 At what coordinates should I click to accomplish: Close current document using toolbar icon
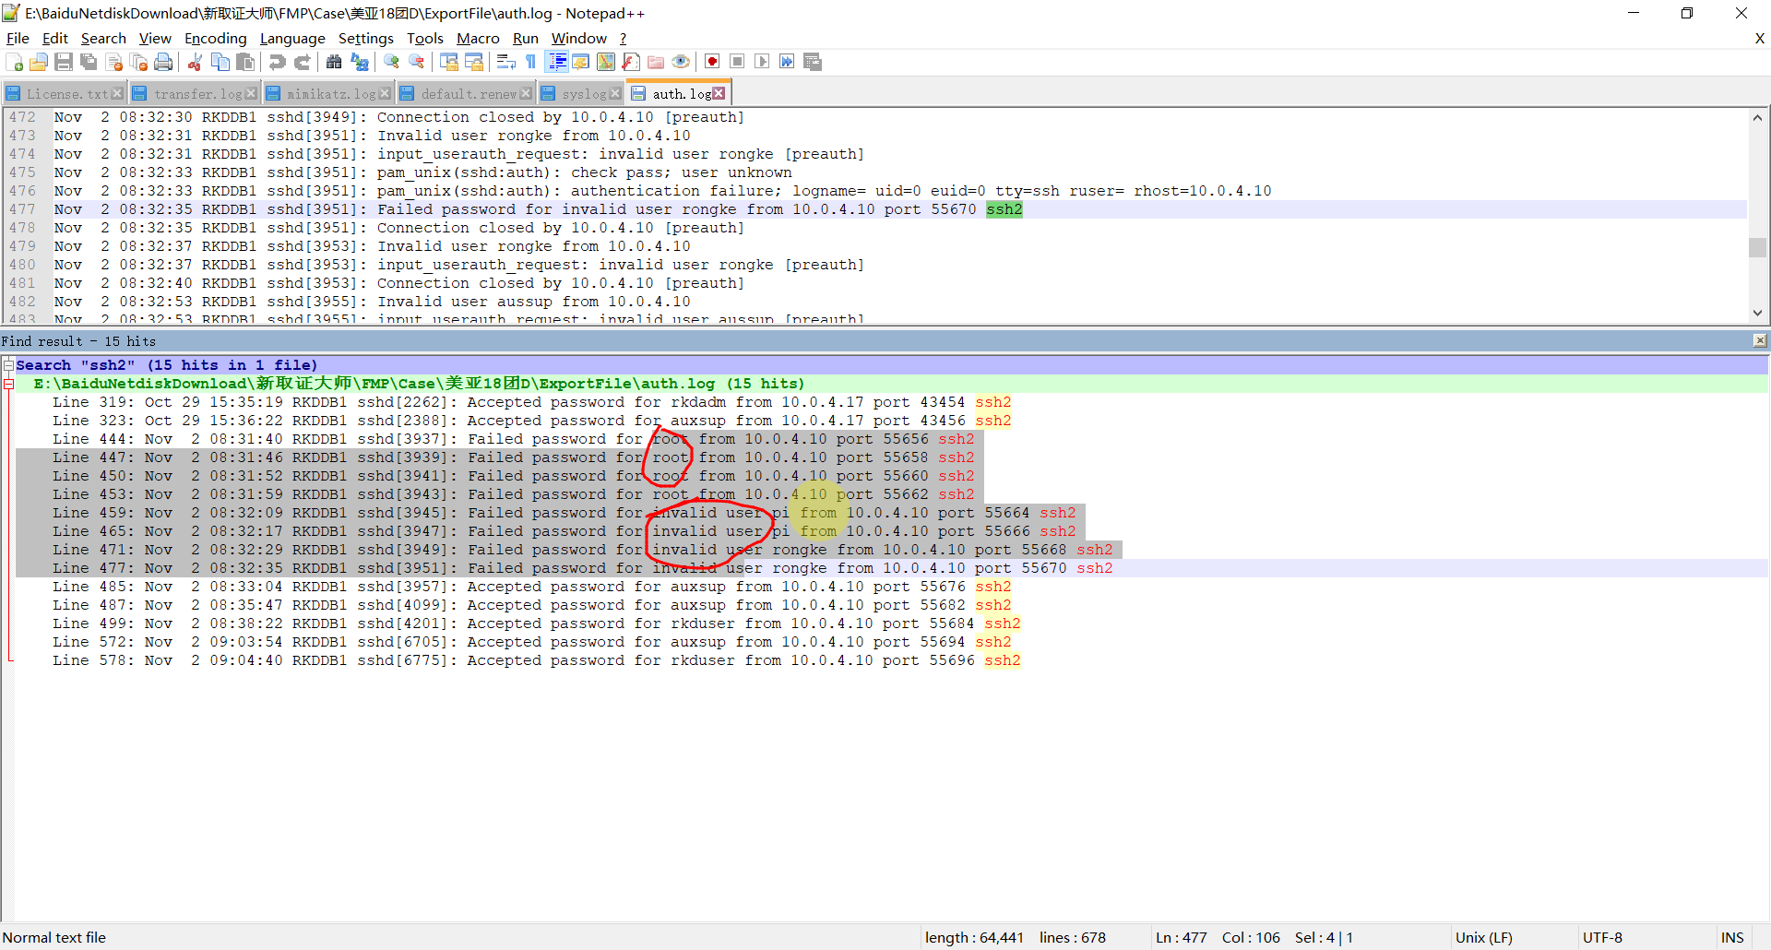click(114, 62)
